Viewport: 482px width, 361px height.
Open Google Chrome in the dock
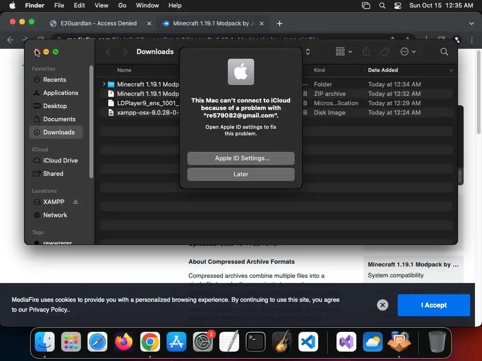pyautogui.click(x=150, y=342)
